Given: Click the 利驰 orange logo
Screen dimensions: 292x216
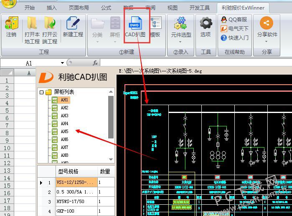Looking at the screenshot, I should 46,77.
